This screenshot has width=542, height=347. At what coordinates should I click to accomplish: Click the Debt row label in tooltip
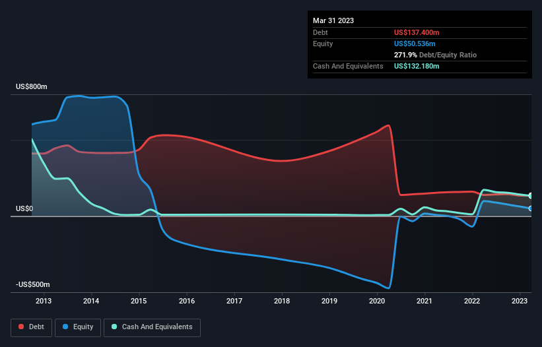click(320, 32)
